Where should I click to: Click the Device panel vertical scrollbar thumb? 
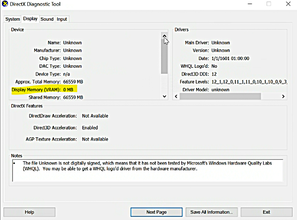(x=164, y=57)
